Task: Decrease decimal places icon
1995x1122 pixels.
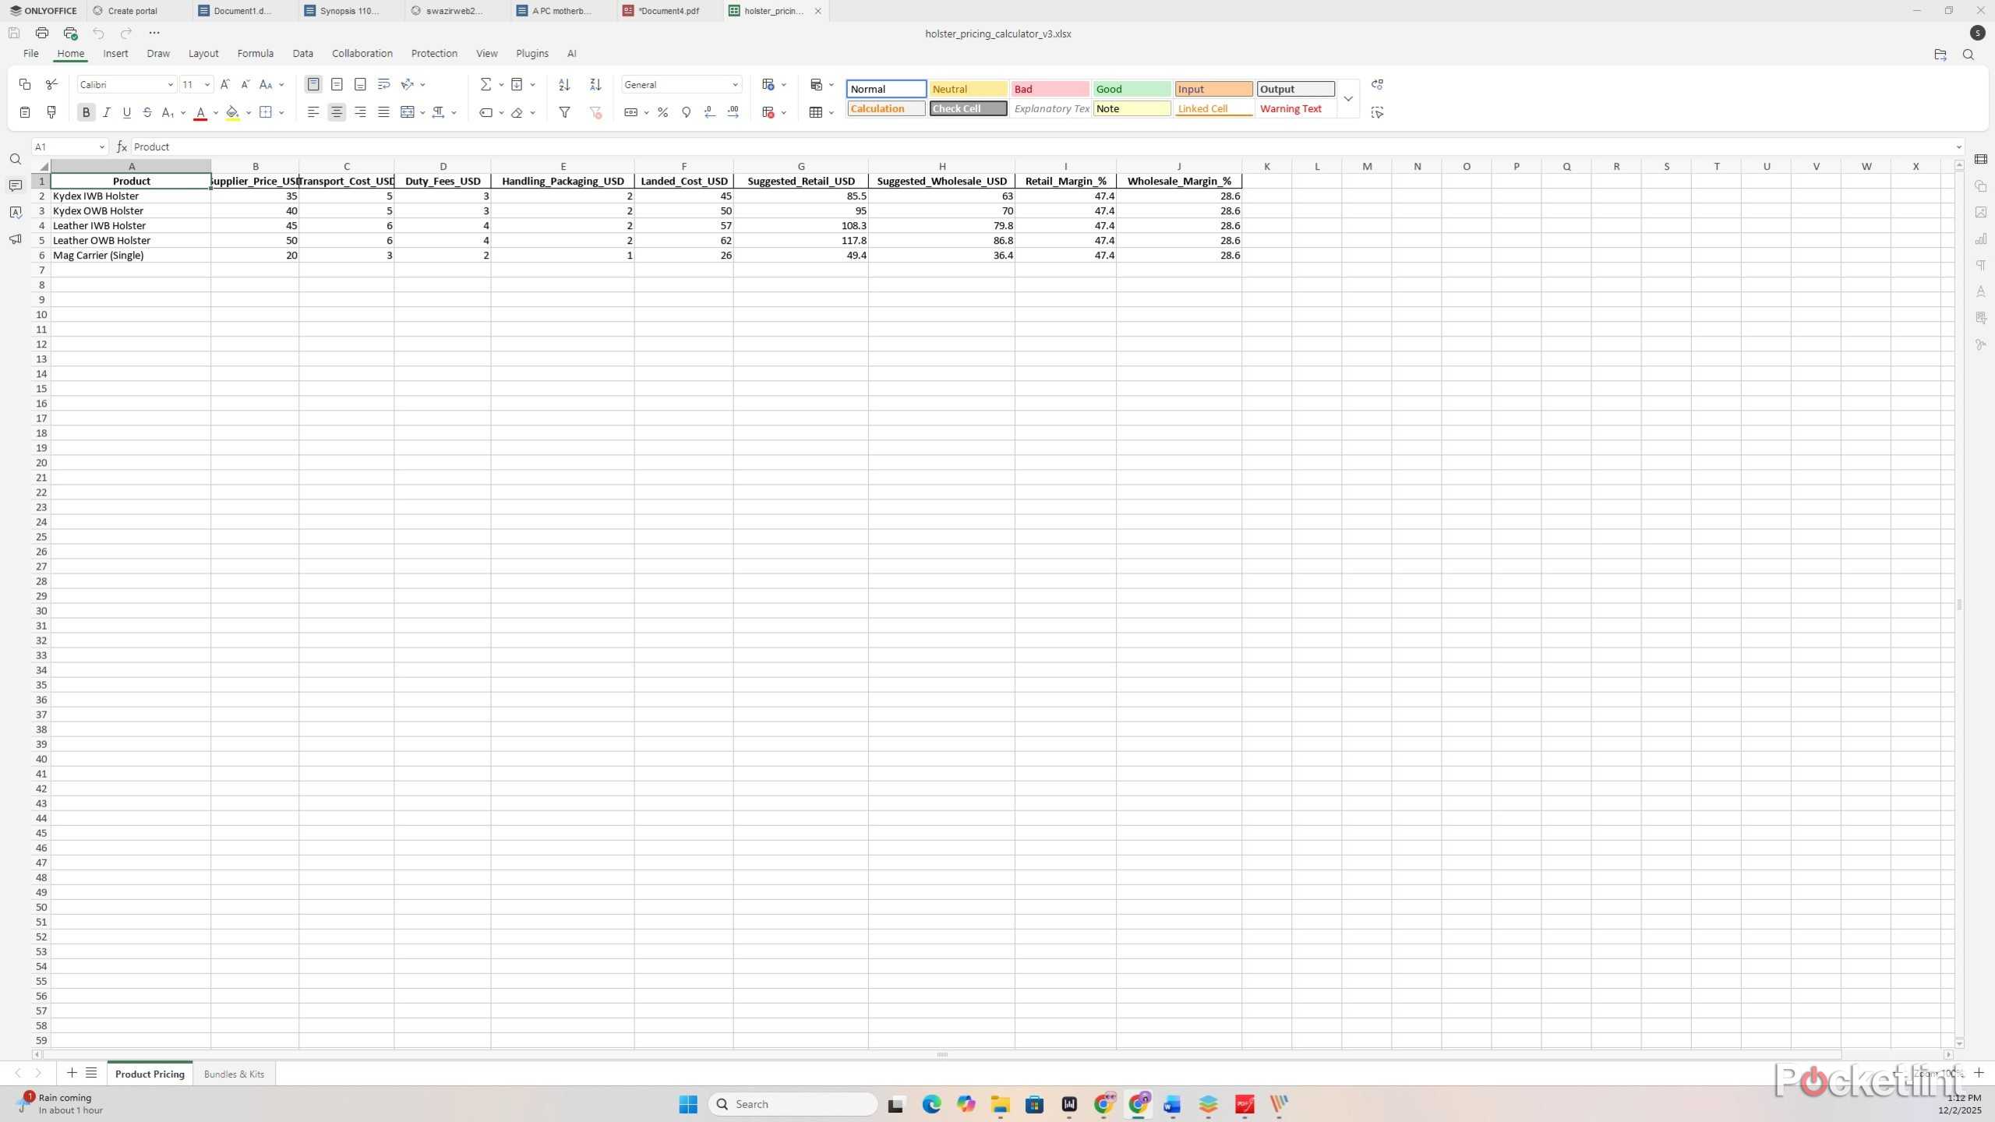Action: (x=709, y=112)
